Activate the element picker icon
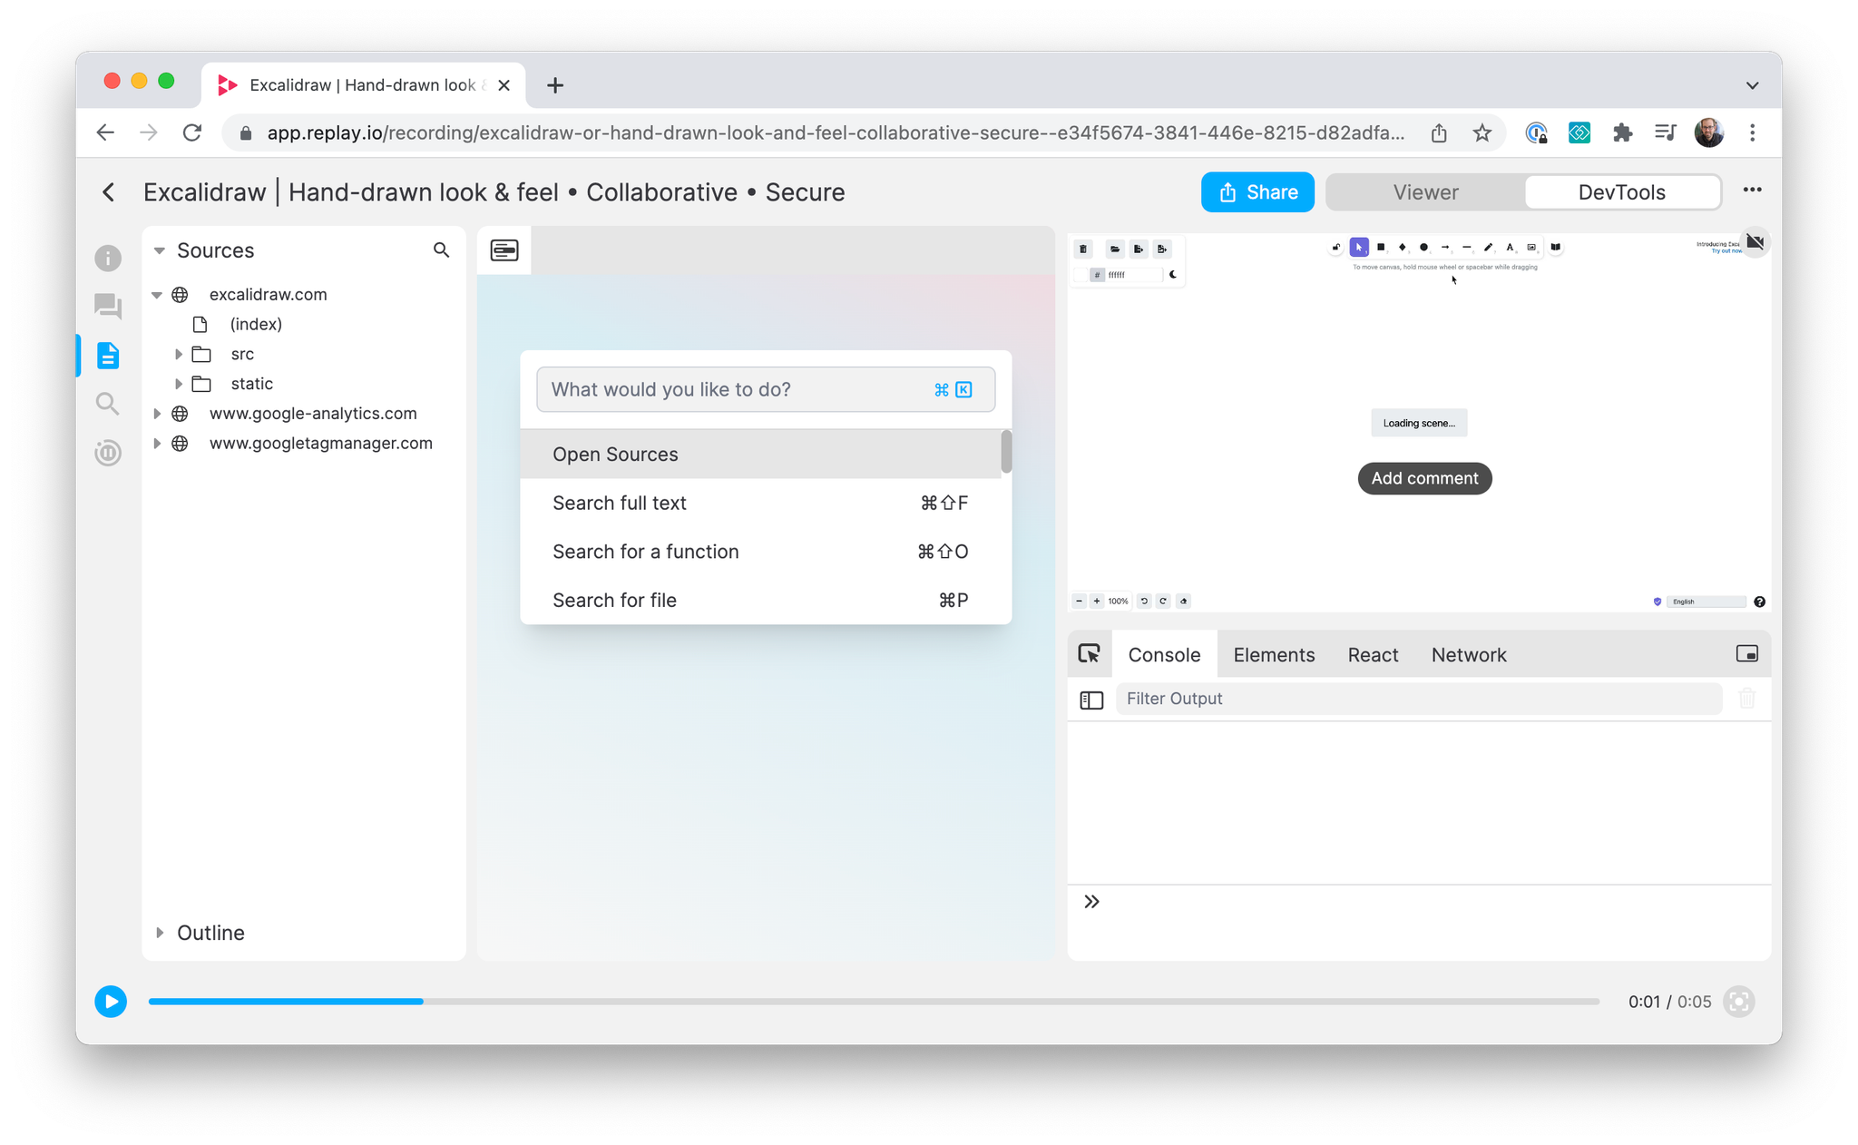The width and height of the screenshot is (1858, 1145). tap(1089, 654)
